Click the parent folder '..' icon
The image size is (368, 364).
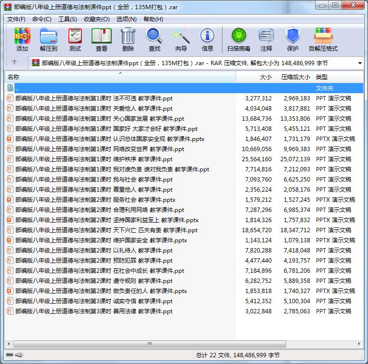point(10,88)
